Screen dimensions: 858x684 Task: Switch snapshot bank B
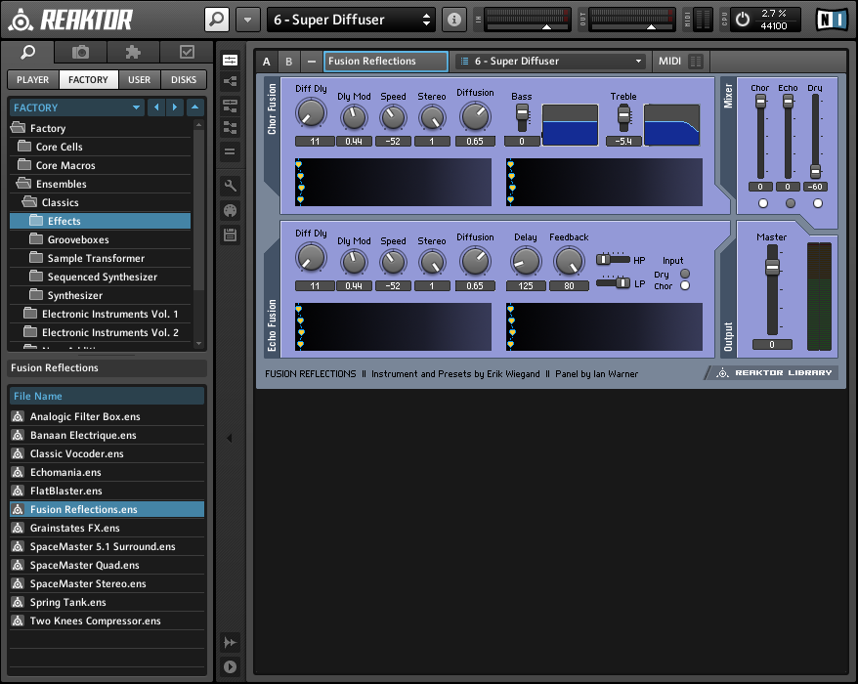[289, 62]
